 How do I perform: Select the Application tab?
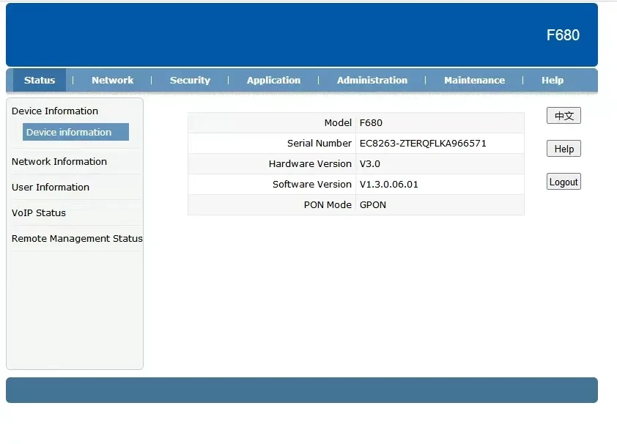pos(273,81)
